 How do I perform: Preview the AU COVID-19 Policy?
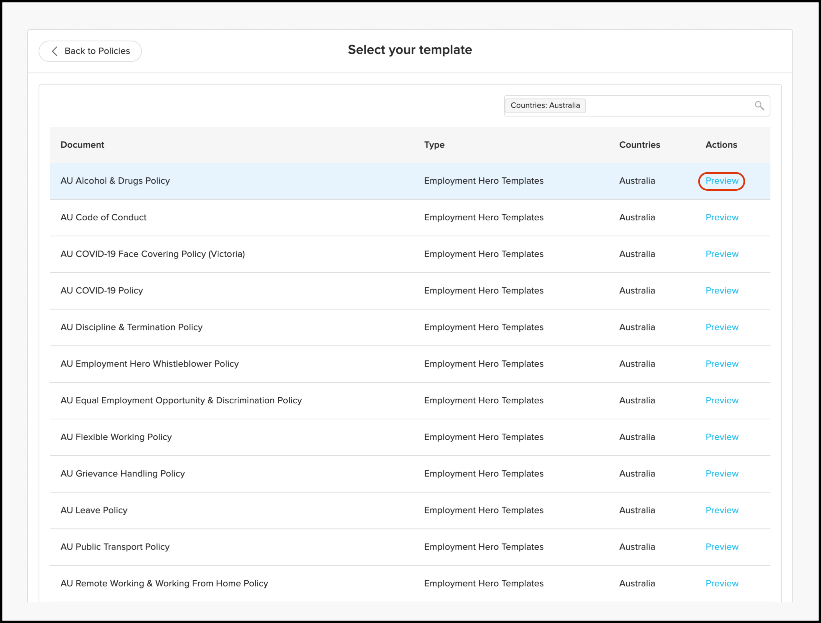point(721,291)
